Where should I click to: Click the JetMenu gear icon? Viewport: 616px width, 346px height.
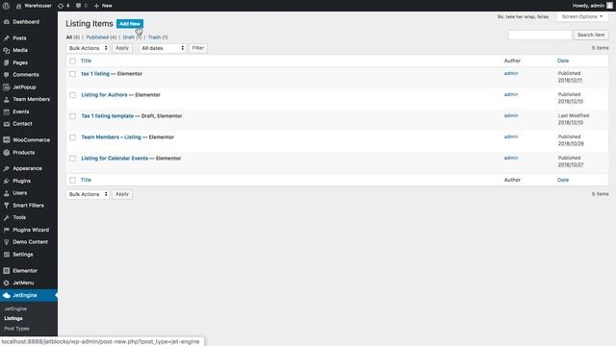pos(7,283)
